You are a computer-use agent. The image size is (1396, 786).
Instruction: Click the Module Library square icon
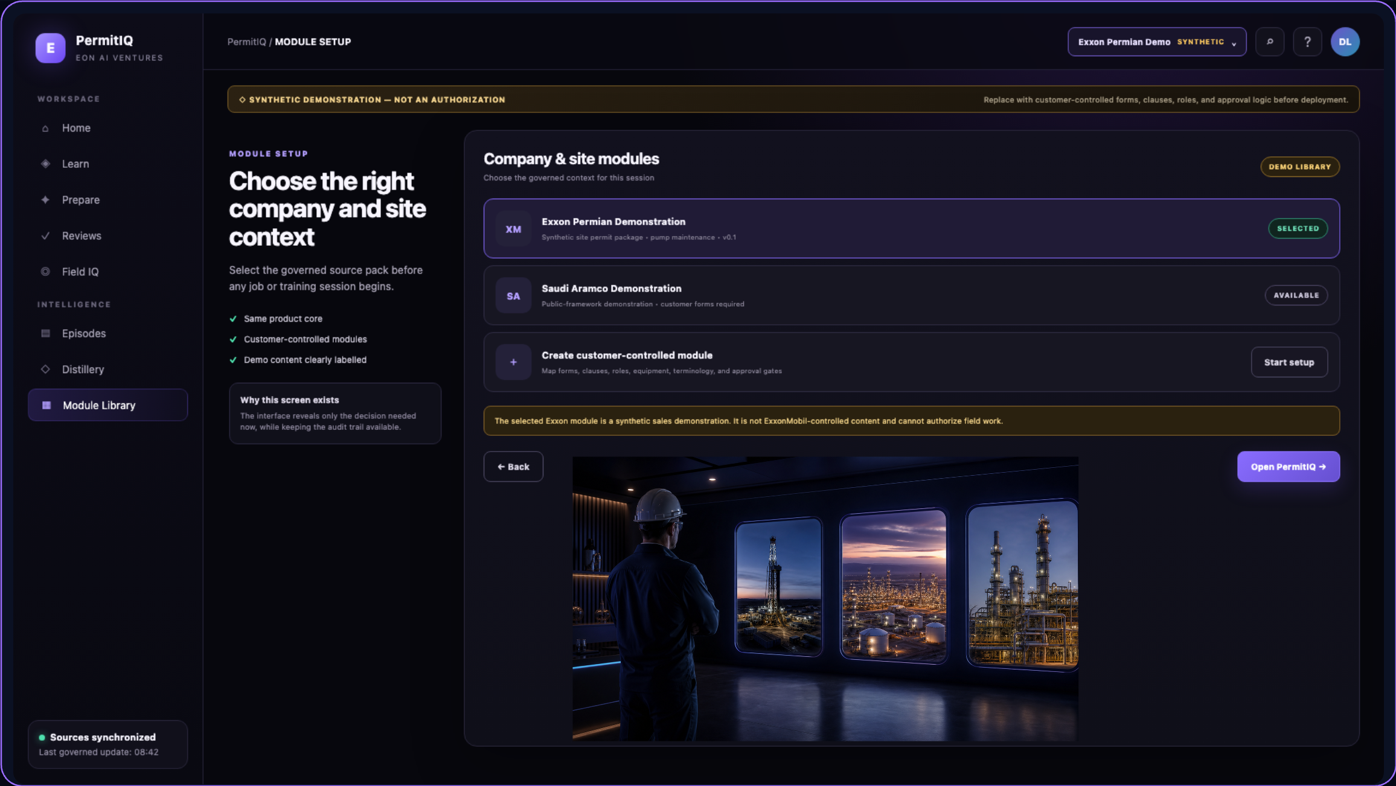[46, 406]
